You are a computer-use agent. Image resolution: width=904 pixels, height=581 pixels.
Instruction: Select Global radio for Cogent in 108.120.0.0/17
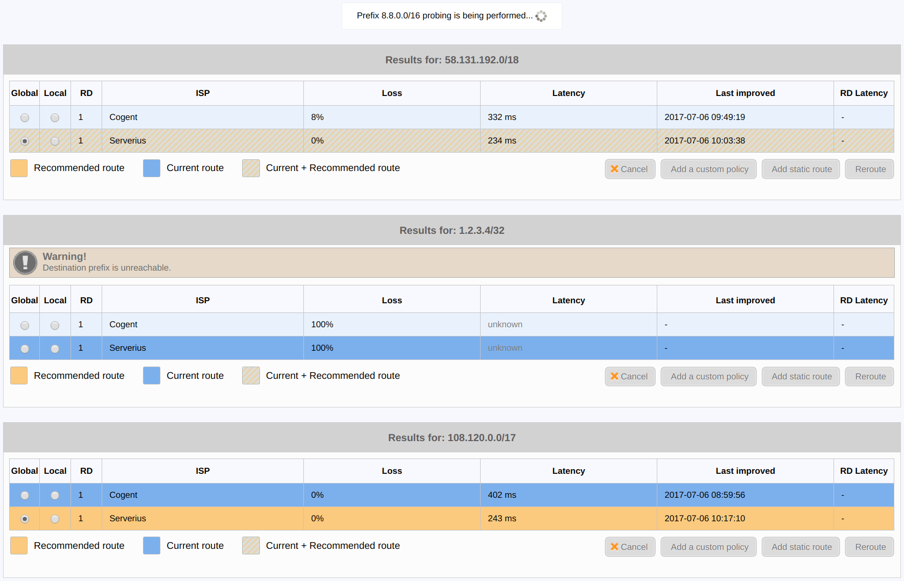point(25,495)
